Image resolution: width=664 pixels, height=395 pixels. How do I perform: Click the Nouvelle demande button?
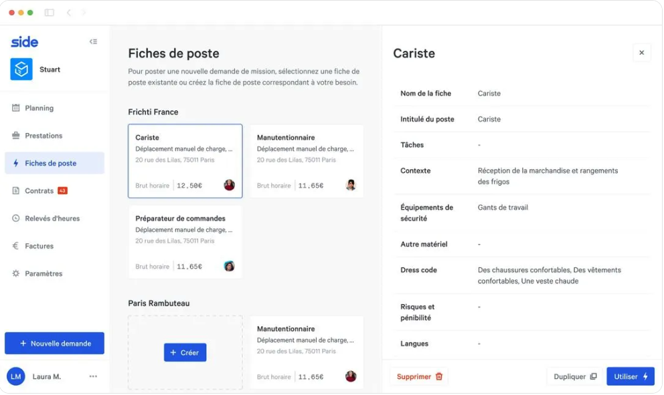(x=54, y=344)
